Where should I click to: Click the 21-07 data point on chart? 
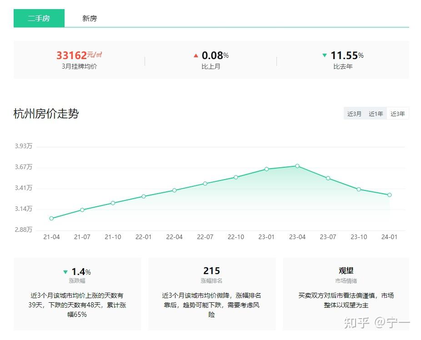[x=82, y=210]
